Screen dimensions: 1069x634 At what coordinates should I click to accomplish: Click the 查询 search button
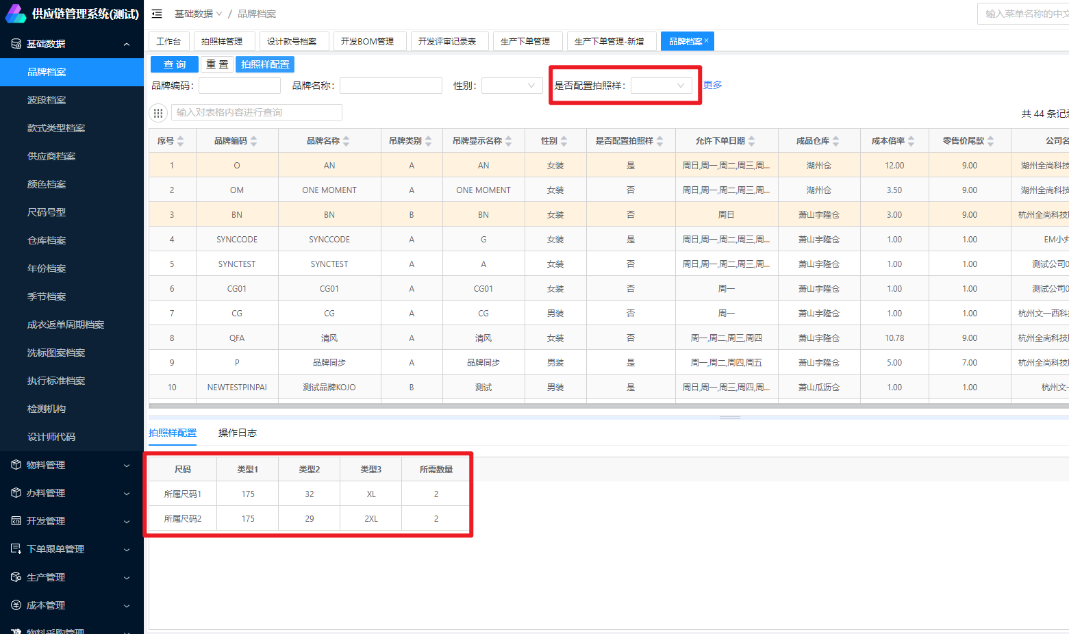point(174,64)
